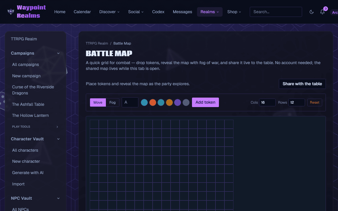The image size is (338, 211).
Task: Open the Codex menu item
Action: point(158,12)
